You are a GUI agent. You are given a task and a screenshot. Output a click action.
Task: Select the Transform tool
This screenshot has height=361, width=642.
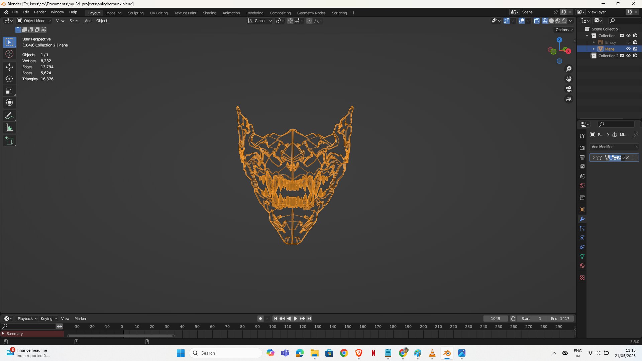9,102
